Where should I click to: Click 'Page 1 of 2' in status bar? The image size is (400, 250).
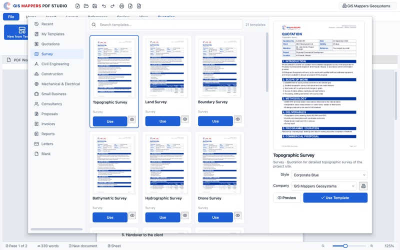(x=16, y=246)
